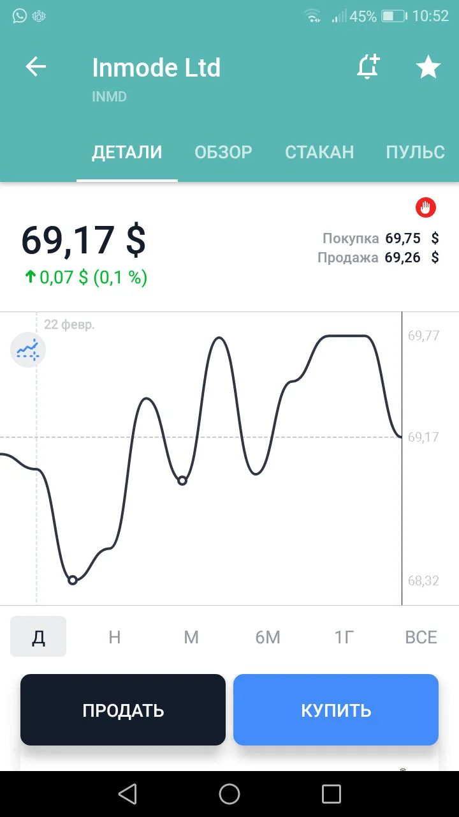Tap battery indicator in status bar

[394, 16]
